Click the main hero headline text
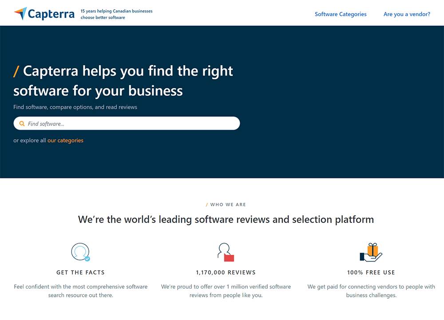 (x=123, y=81)
